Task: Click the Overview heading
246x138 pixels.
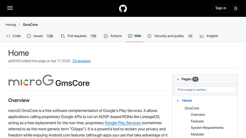Action: pyautogui.click(x=19, y=100)
